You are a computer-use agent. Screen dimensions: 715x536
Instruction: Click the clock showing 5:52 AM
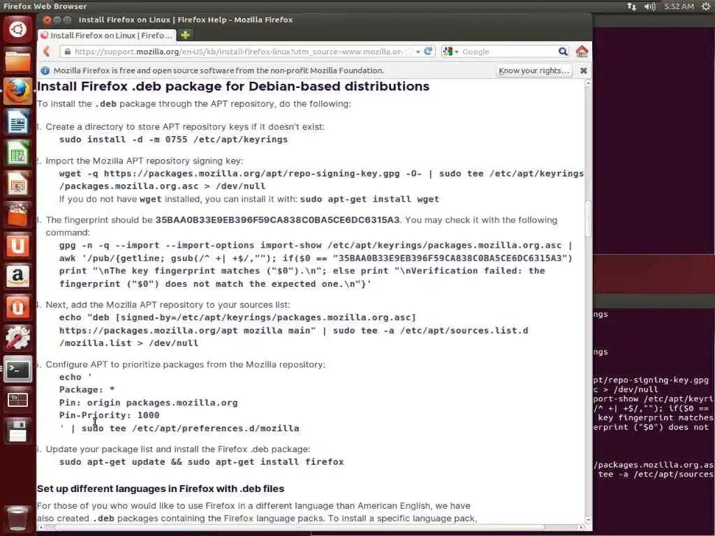pos(679,6)
